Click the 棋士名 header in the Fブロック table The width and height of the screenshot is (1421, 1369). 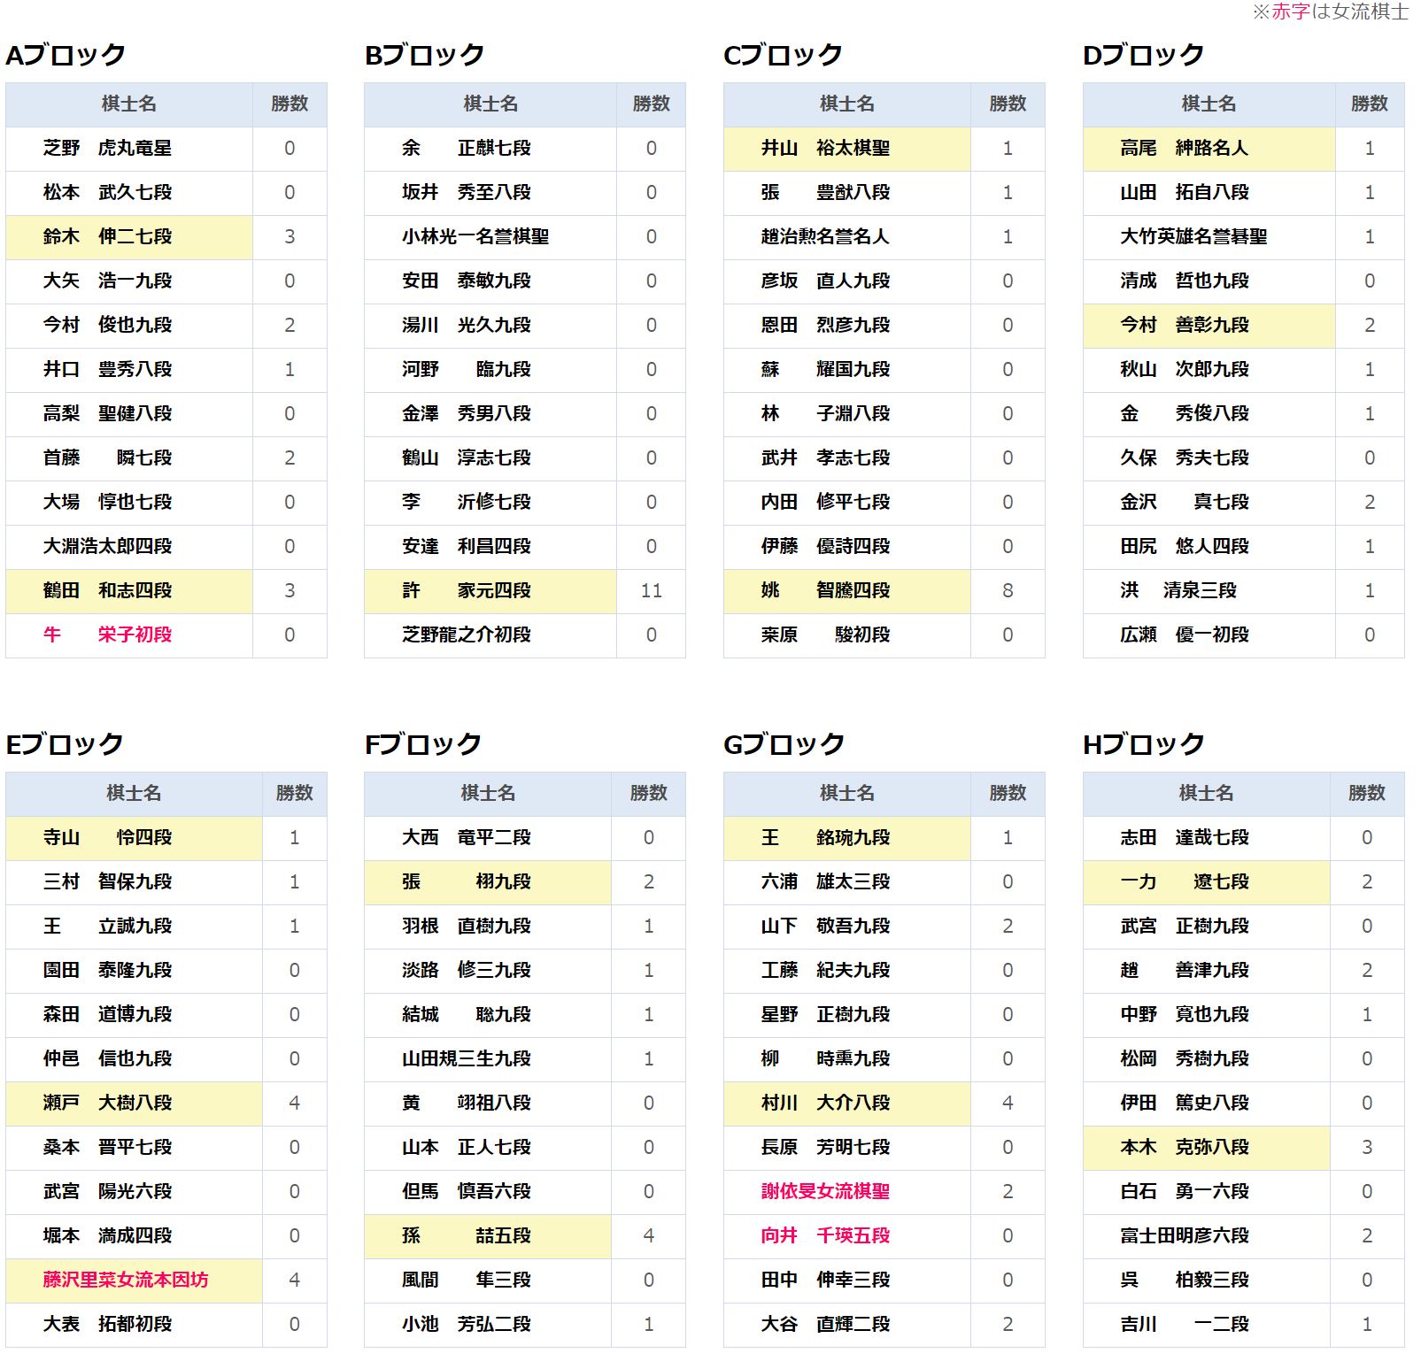[487, 794]
